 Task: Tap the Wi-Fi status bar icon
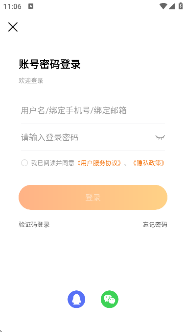(x=163, y=6)
